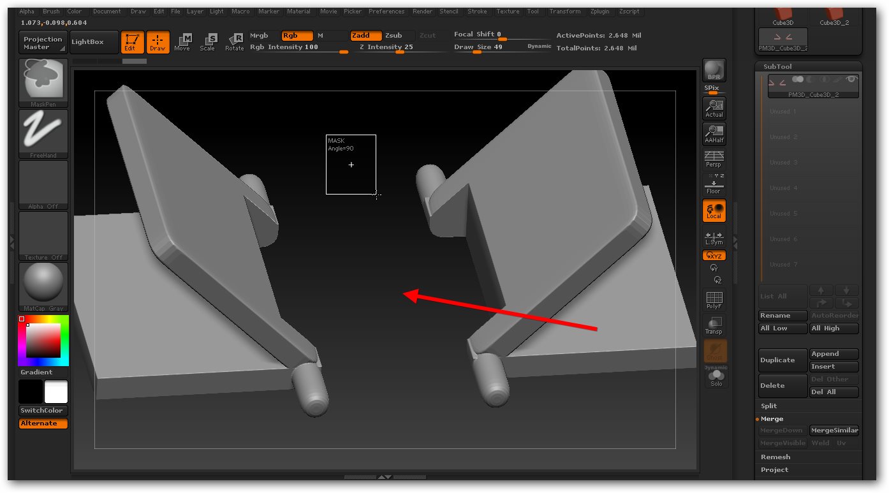889x493 pixels.
Task: Render with the BPR button
Action: click(714, 70)
